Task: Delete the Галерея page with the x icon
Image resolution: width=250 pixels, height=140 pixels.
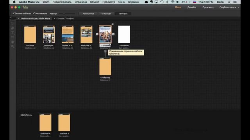Action: pos(112,24)
